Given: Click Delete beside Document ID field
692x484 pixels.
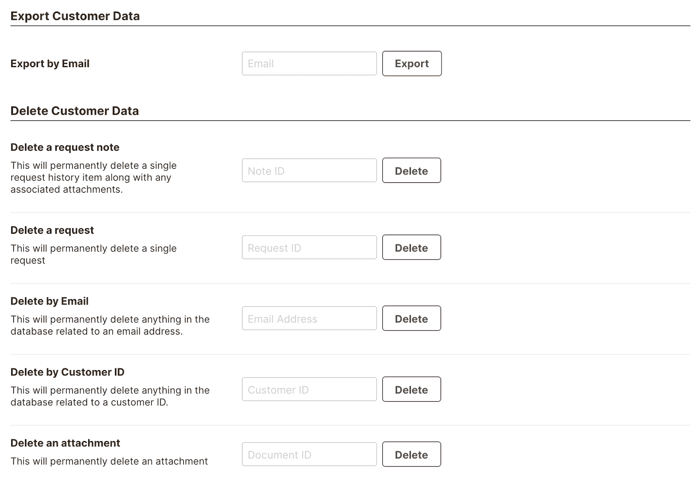Looking at the screenshot, I should pyautogui.click(x=412, y=455).
